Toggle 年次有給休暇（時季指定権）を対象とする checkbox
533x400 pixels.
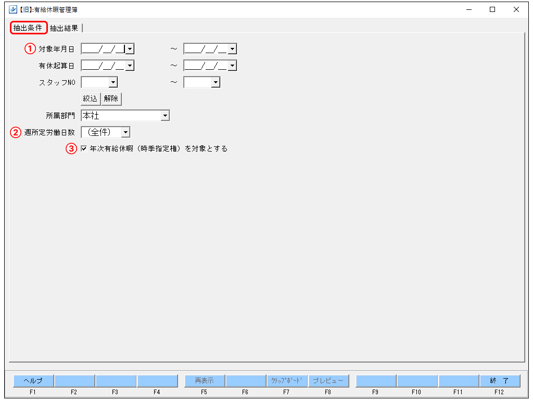[x=84, y=148]
